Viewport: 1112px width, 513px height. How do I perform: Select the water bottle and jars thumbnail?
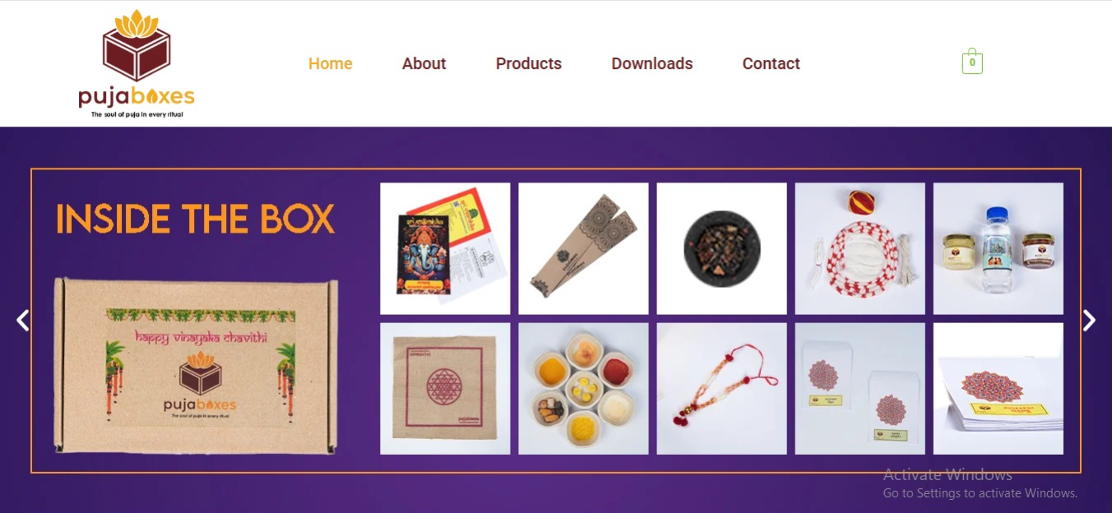pyautogui.click(x=998, y=248)
